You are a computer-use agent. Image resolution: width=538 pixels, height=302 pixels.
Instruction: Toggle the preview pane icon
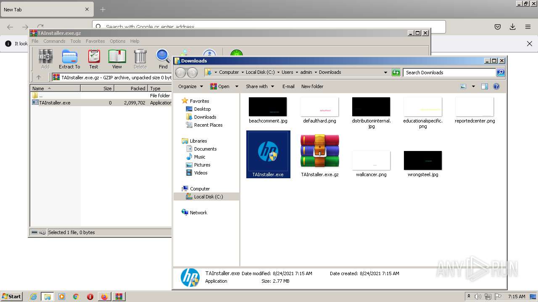(x=485, y=86)
